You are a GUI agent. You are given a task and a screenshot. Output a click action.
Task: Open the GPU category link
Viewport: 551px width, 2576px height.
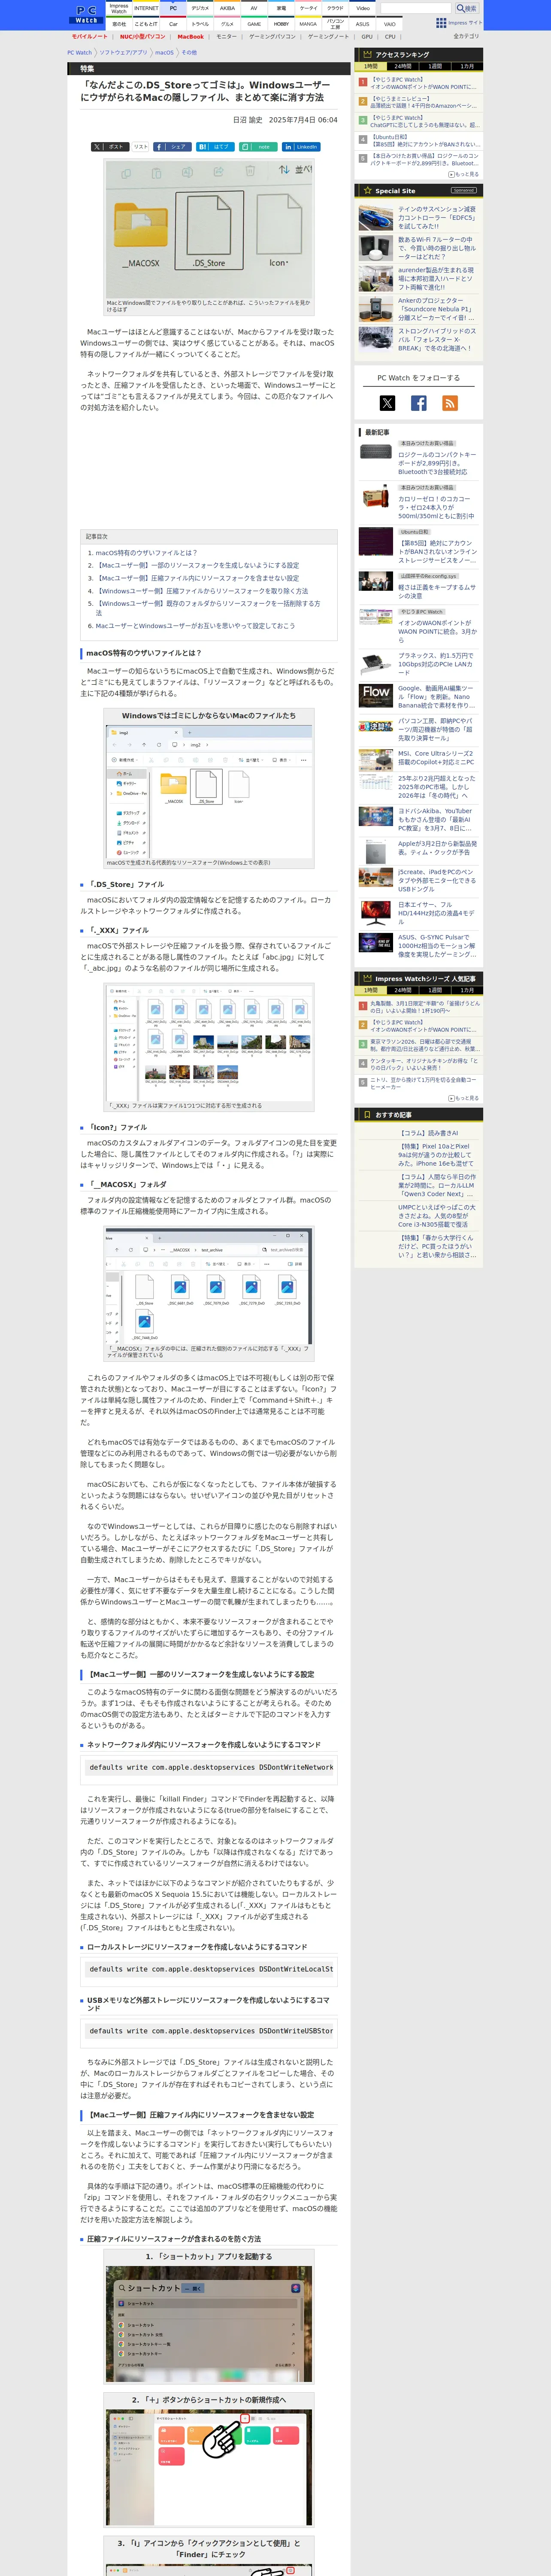[x=367, y=37]
